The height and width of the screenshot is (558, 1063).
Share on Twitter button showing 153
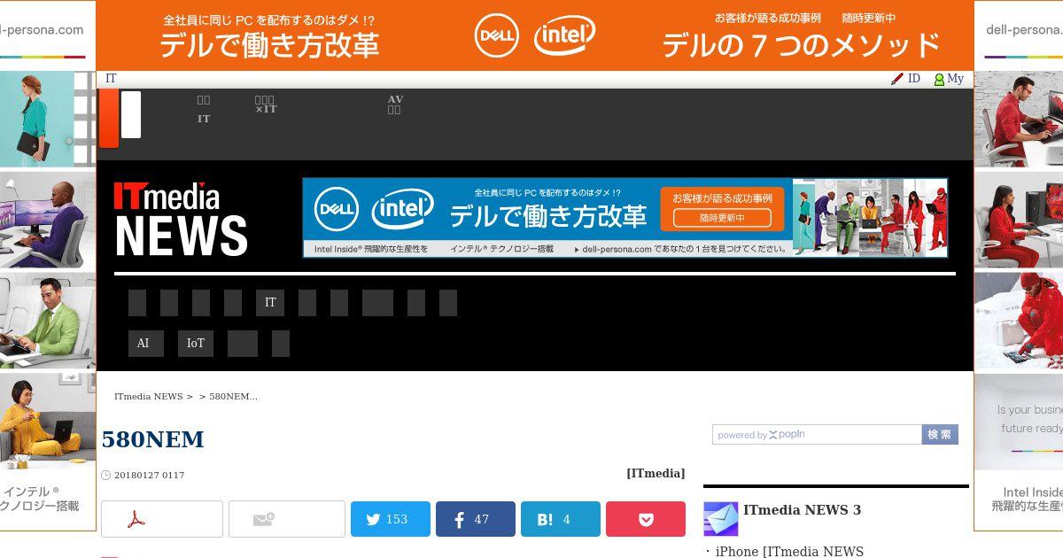[x=391, y=519]
